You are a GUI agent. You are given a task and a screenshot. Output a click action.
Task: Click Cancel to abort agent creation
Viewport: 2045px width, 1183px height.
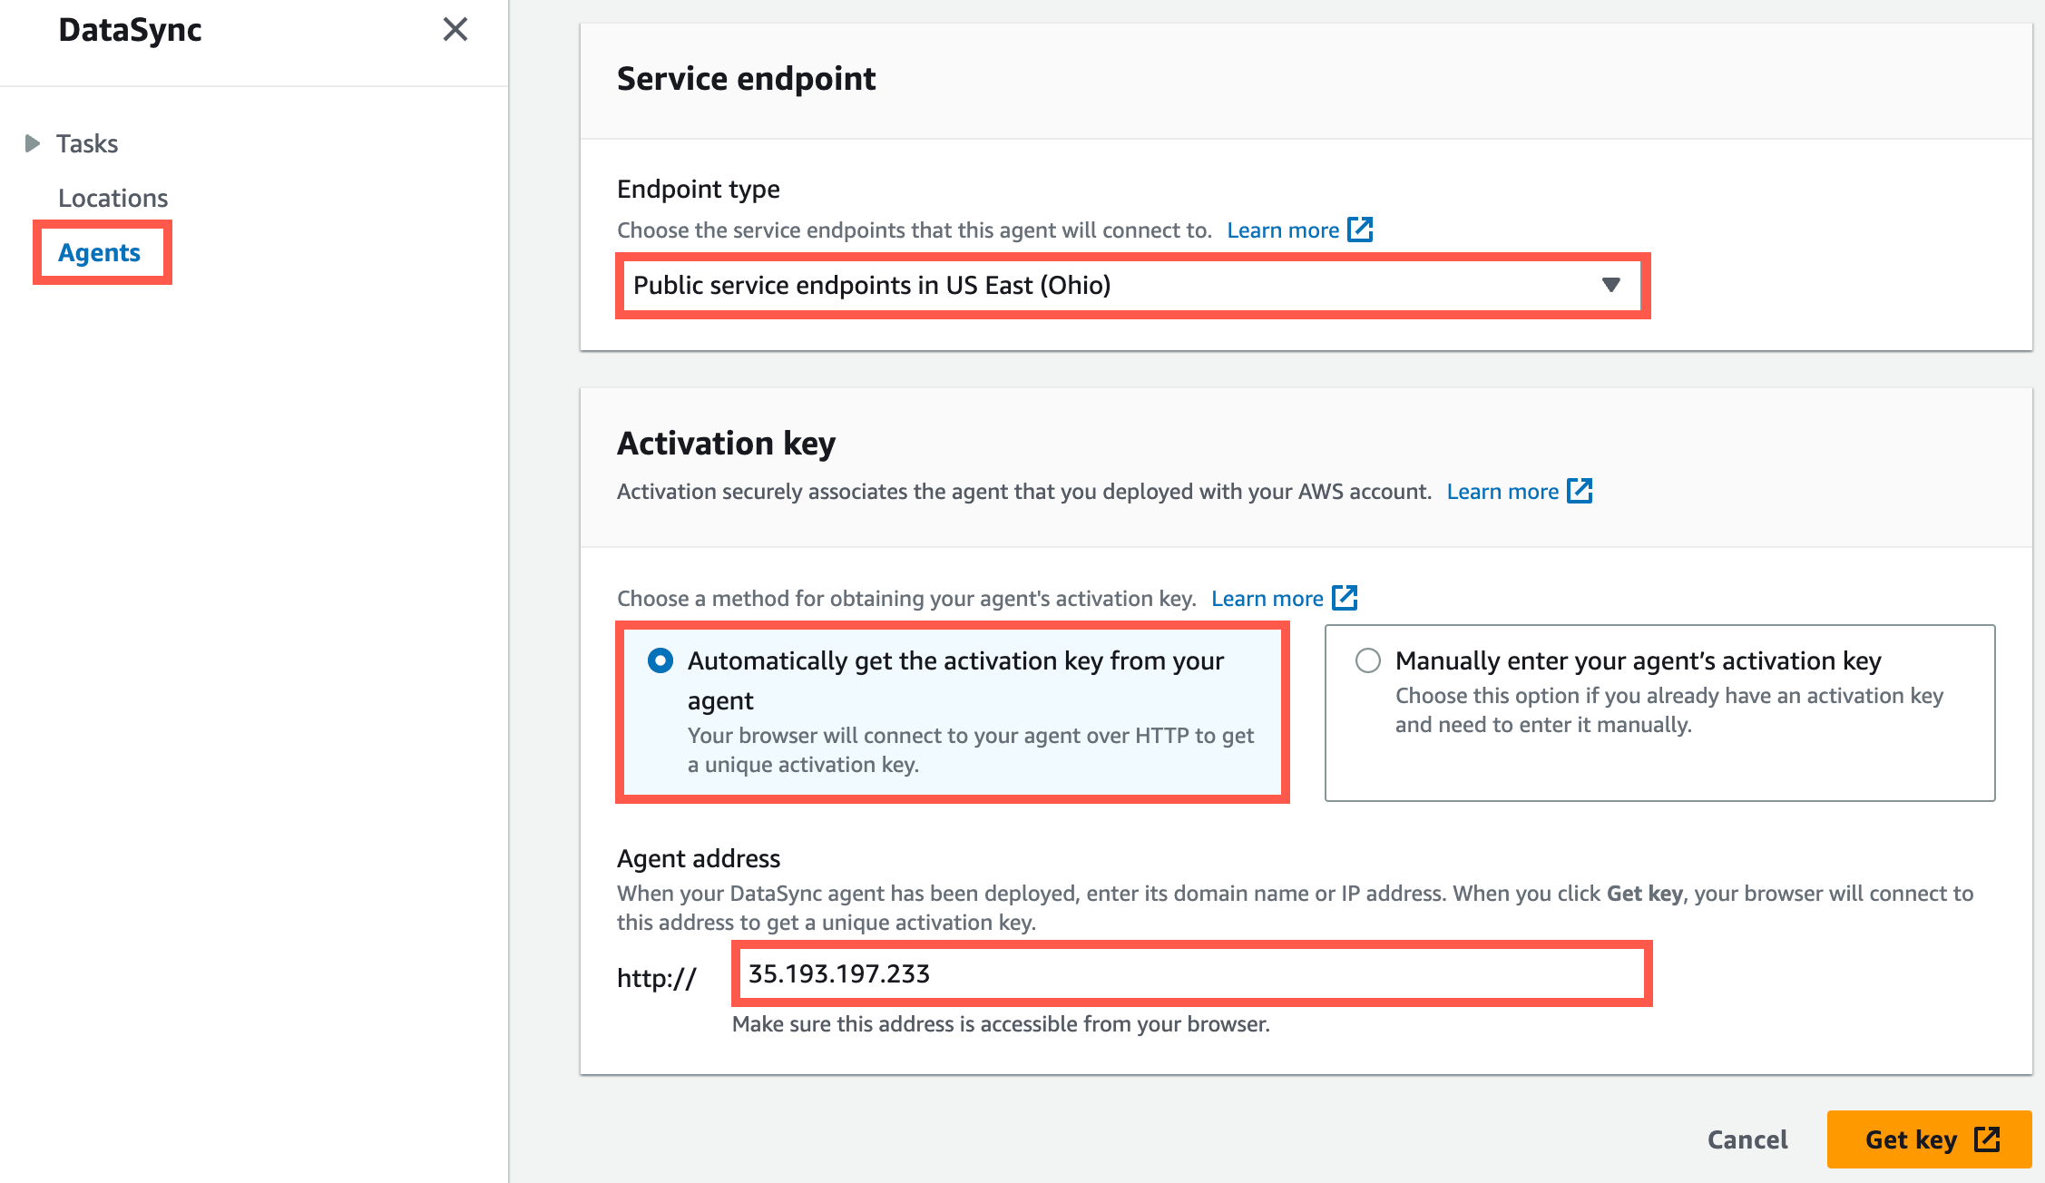1747,1139
